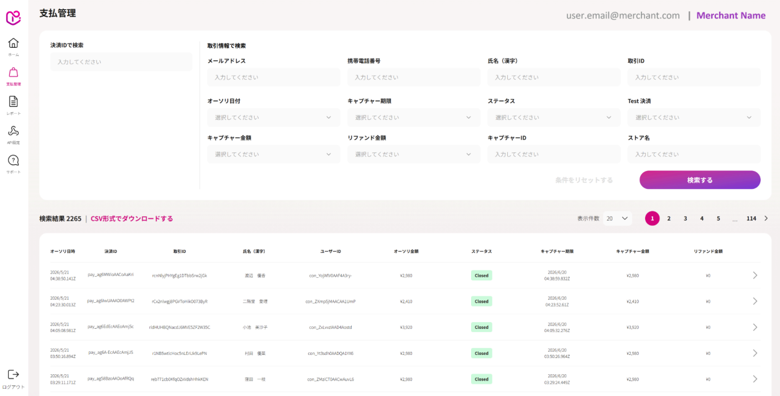Viewport: 780px width, 396px height.
Task: Click payment ID pay_ag58BzoAADoAfRQq
Action: (x=111, y=378)
